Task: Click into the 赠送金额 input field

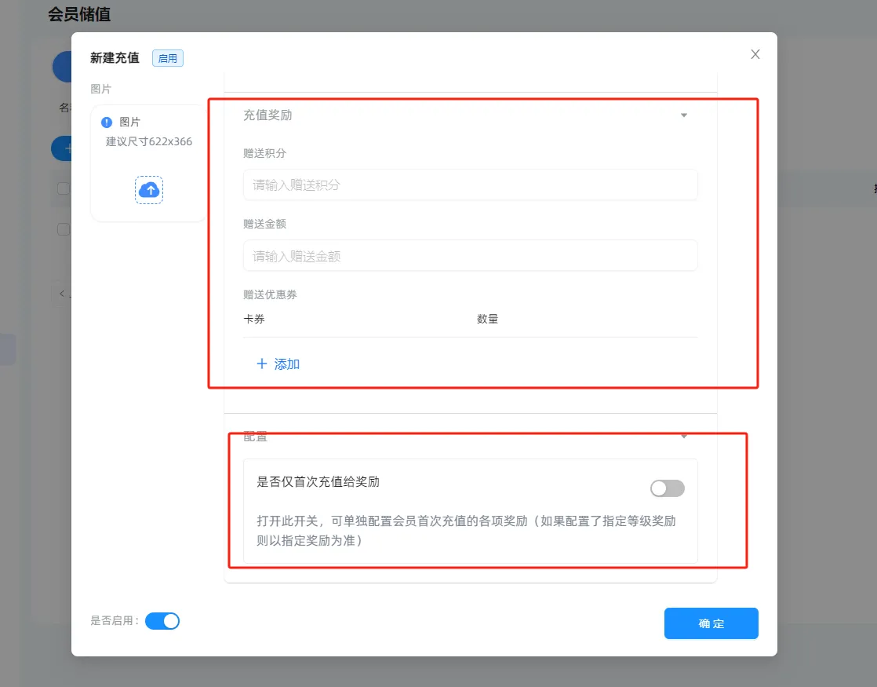Action: click(x=470, y=256)
